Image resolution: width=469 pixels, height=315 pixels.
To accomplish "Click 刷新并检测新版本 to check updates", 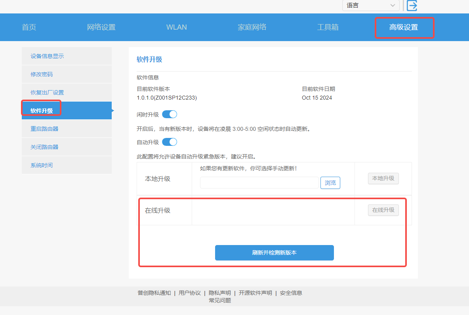I will [x=274, y=253].
